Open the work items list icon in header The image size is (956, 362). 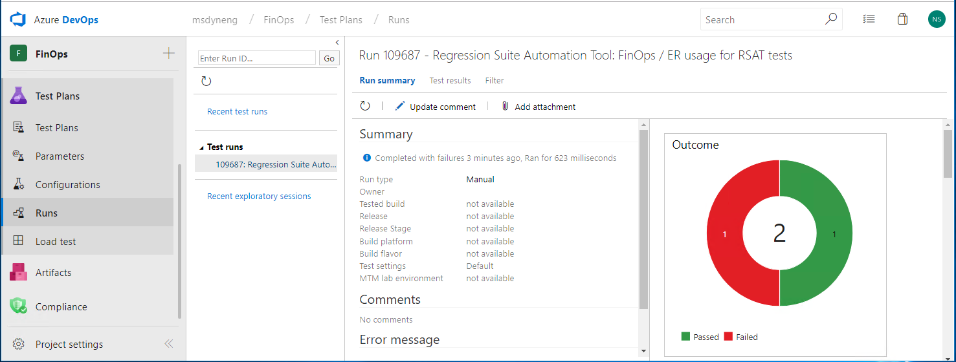(x=869, y=19)
